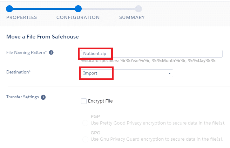Go to the PROPERTIES step label
This screenshot has width=230, height=148.
[22, 17]
